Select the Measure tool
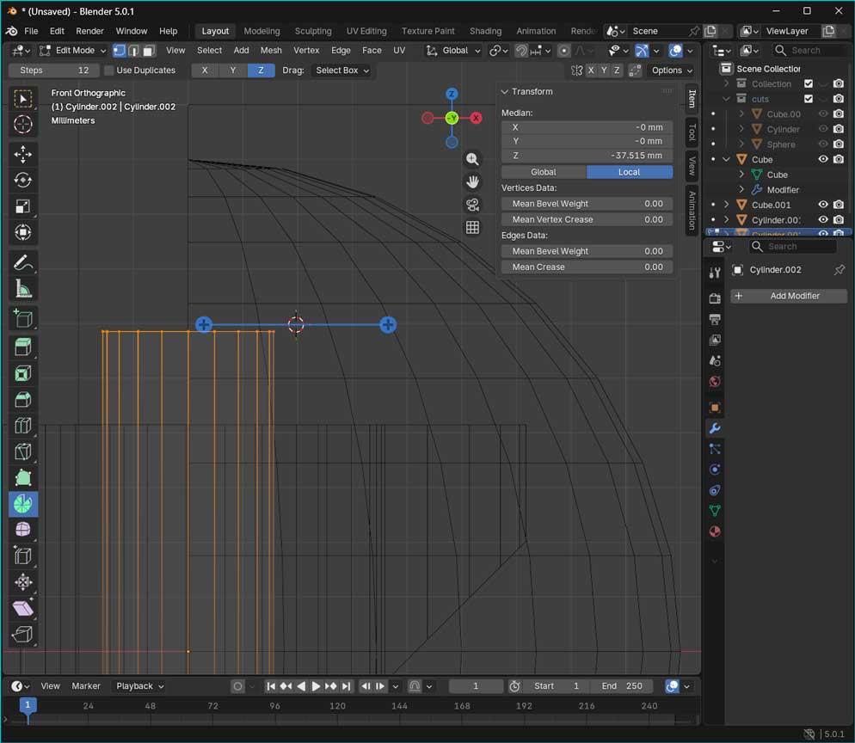Screen dimensions: 855x743 pos(23,289)
